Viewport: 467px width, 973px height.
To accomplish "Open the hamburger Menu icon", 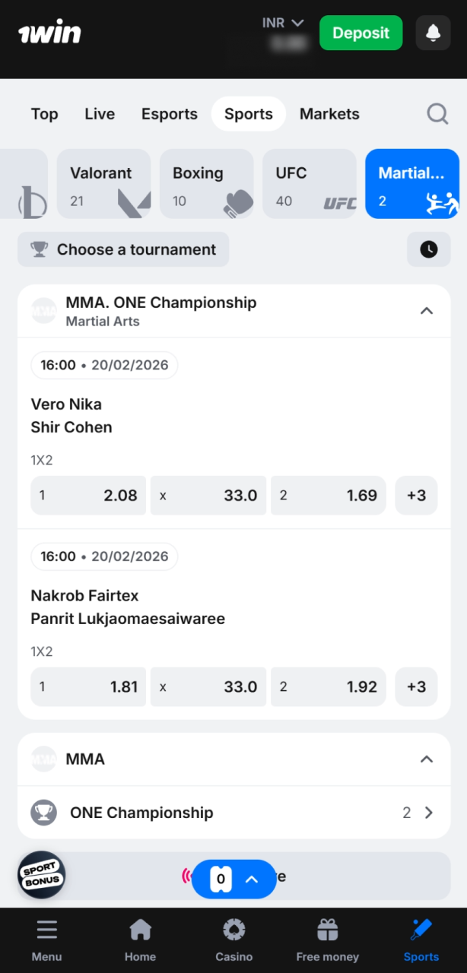I will point(46,929).
